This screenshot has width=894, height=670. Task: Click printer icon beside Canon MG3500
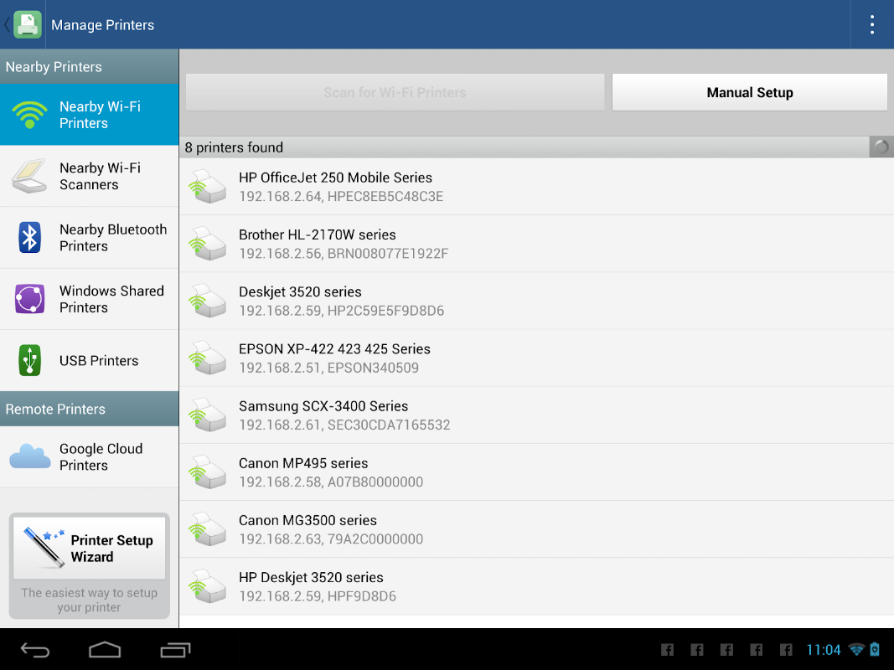[x=208, y=529]
